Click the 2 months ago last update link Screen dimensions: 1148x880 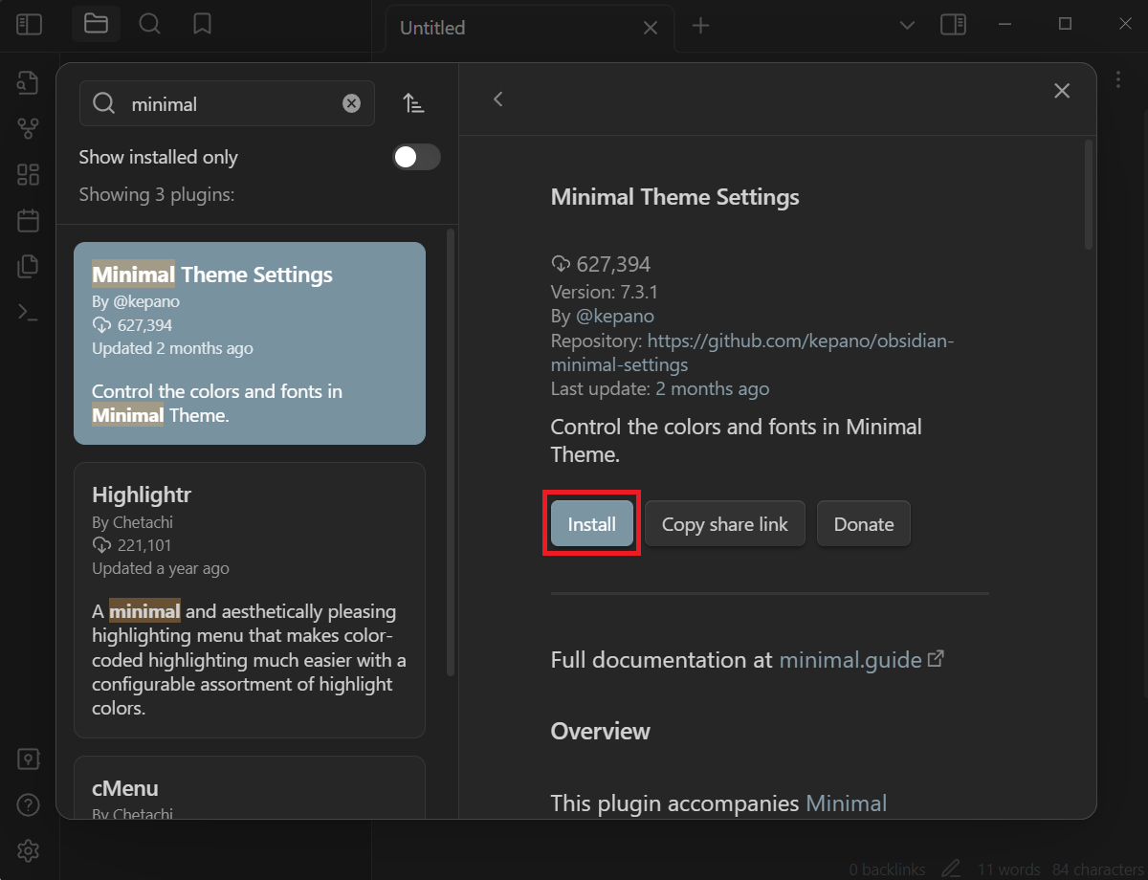pyautogui.click(x=713, y=388)
